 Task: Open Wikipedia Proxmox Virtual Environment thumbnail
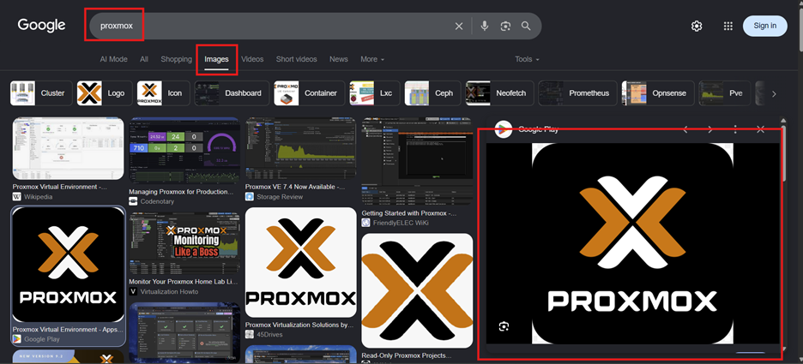[68, 148]
